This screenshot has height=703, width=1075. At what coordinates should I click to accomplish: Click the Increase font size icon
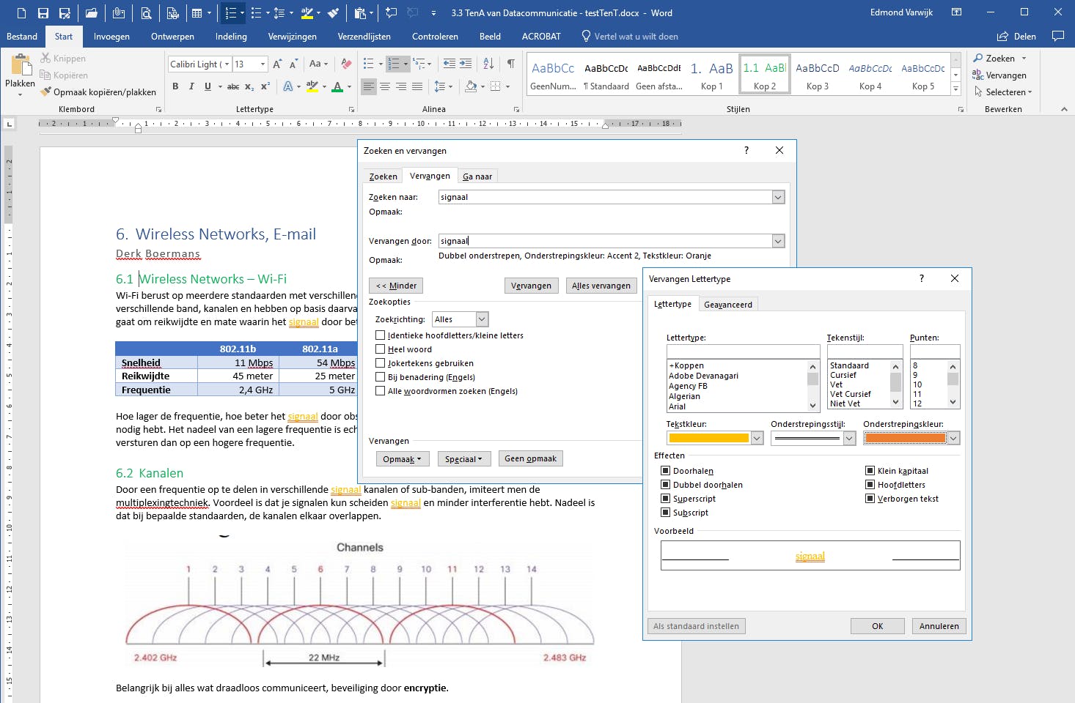(277, 64)
